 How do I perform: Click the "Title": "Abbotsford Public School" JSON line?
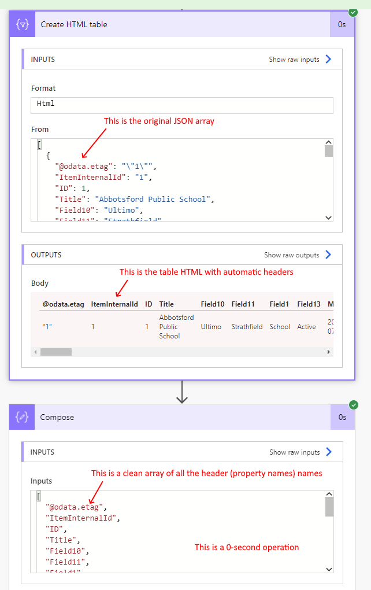pyautogui.click(x=135, y=199)
